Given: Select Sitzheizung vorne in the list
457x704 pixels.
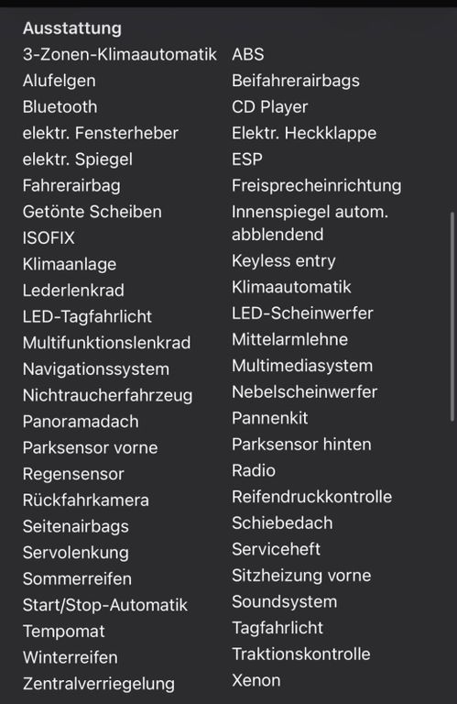Looking at the screenshot, I should (x=301, y=576).
